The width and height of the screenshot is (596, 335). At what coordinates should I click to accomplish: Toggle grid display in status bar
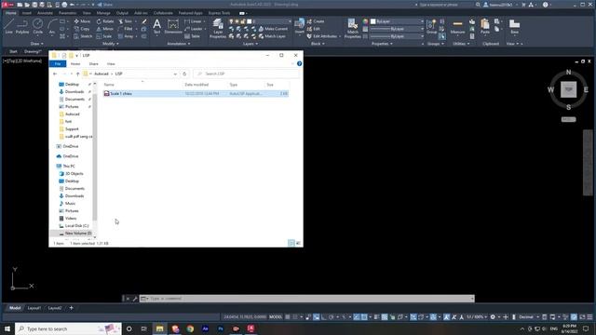pyautogui.click(x=288, y=316)
